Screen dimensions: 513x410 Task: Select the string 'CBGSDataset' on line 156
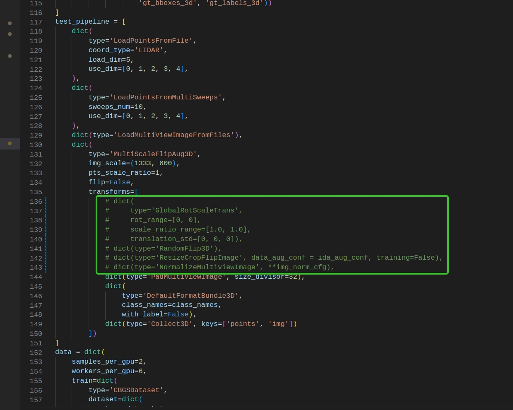pyautogui.click(x=137, y=390)
